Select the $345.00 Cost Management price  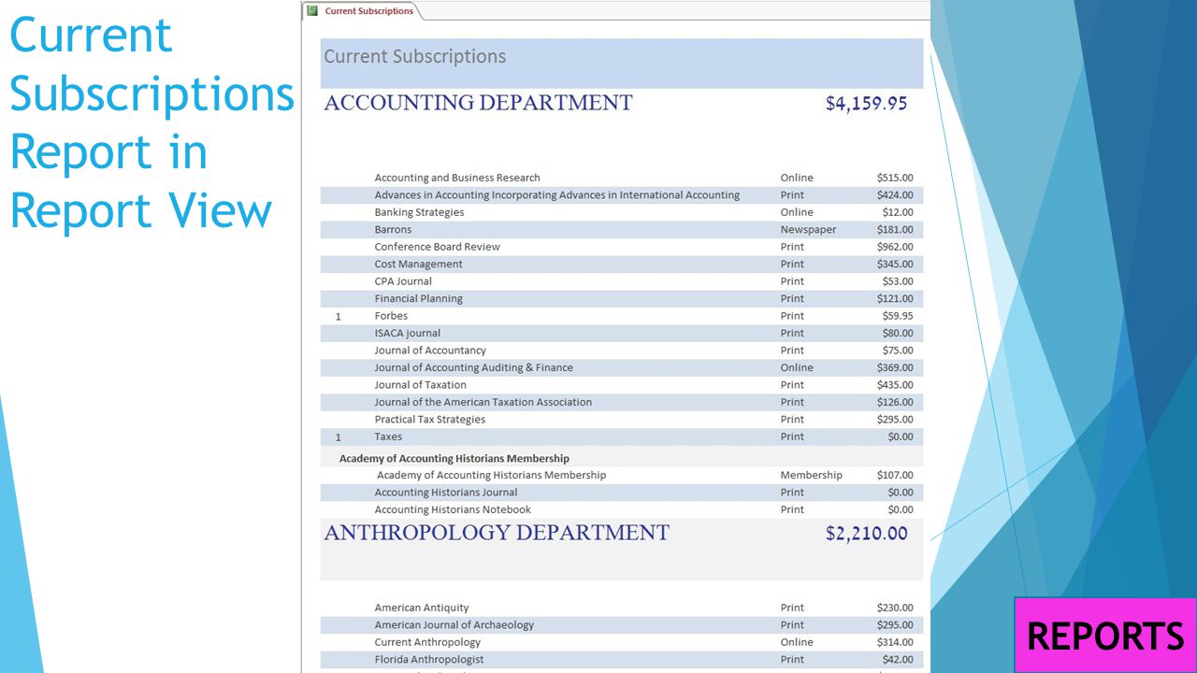pos(895,265)
